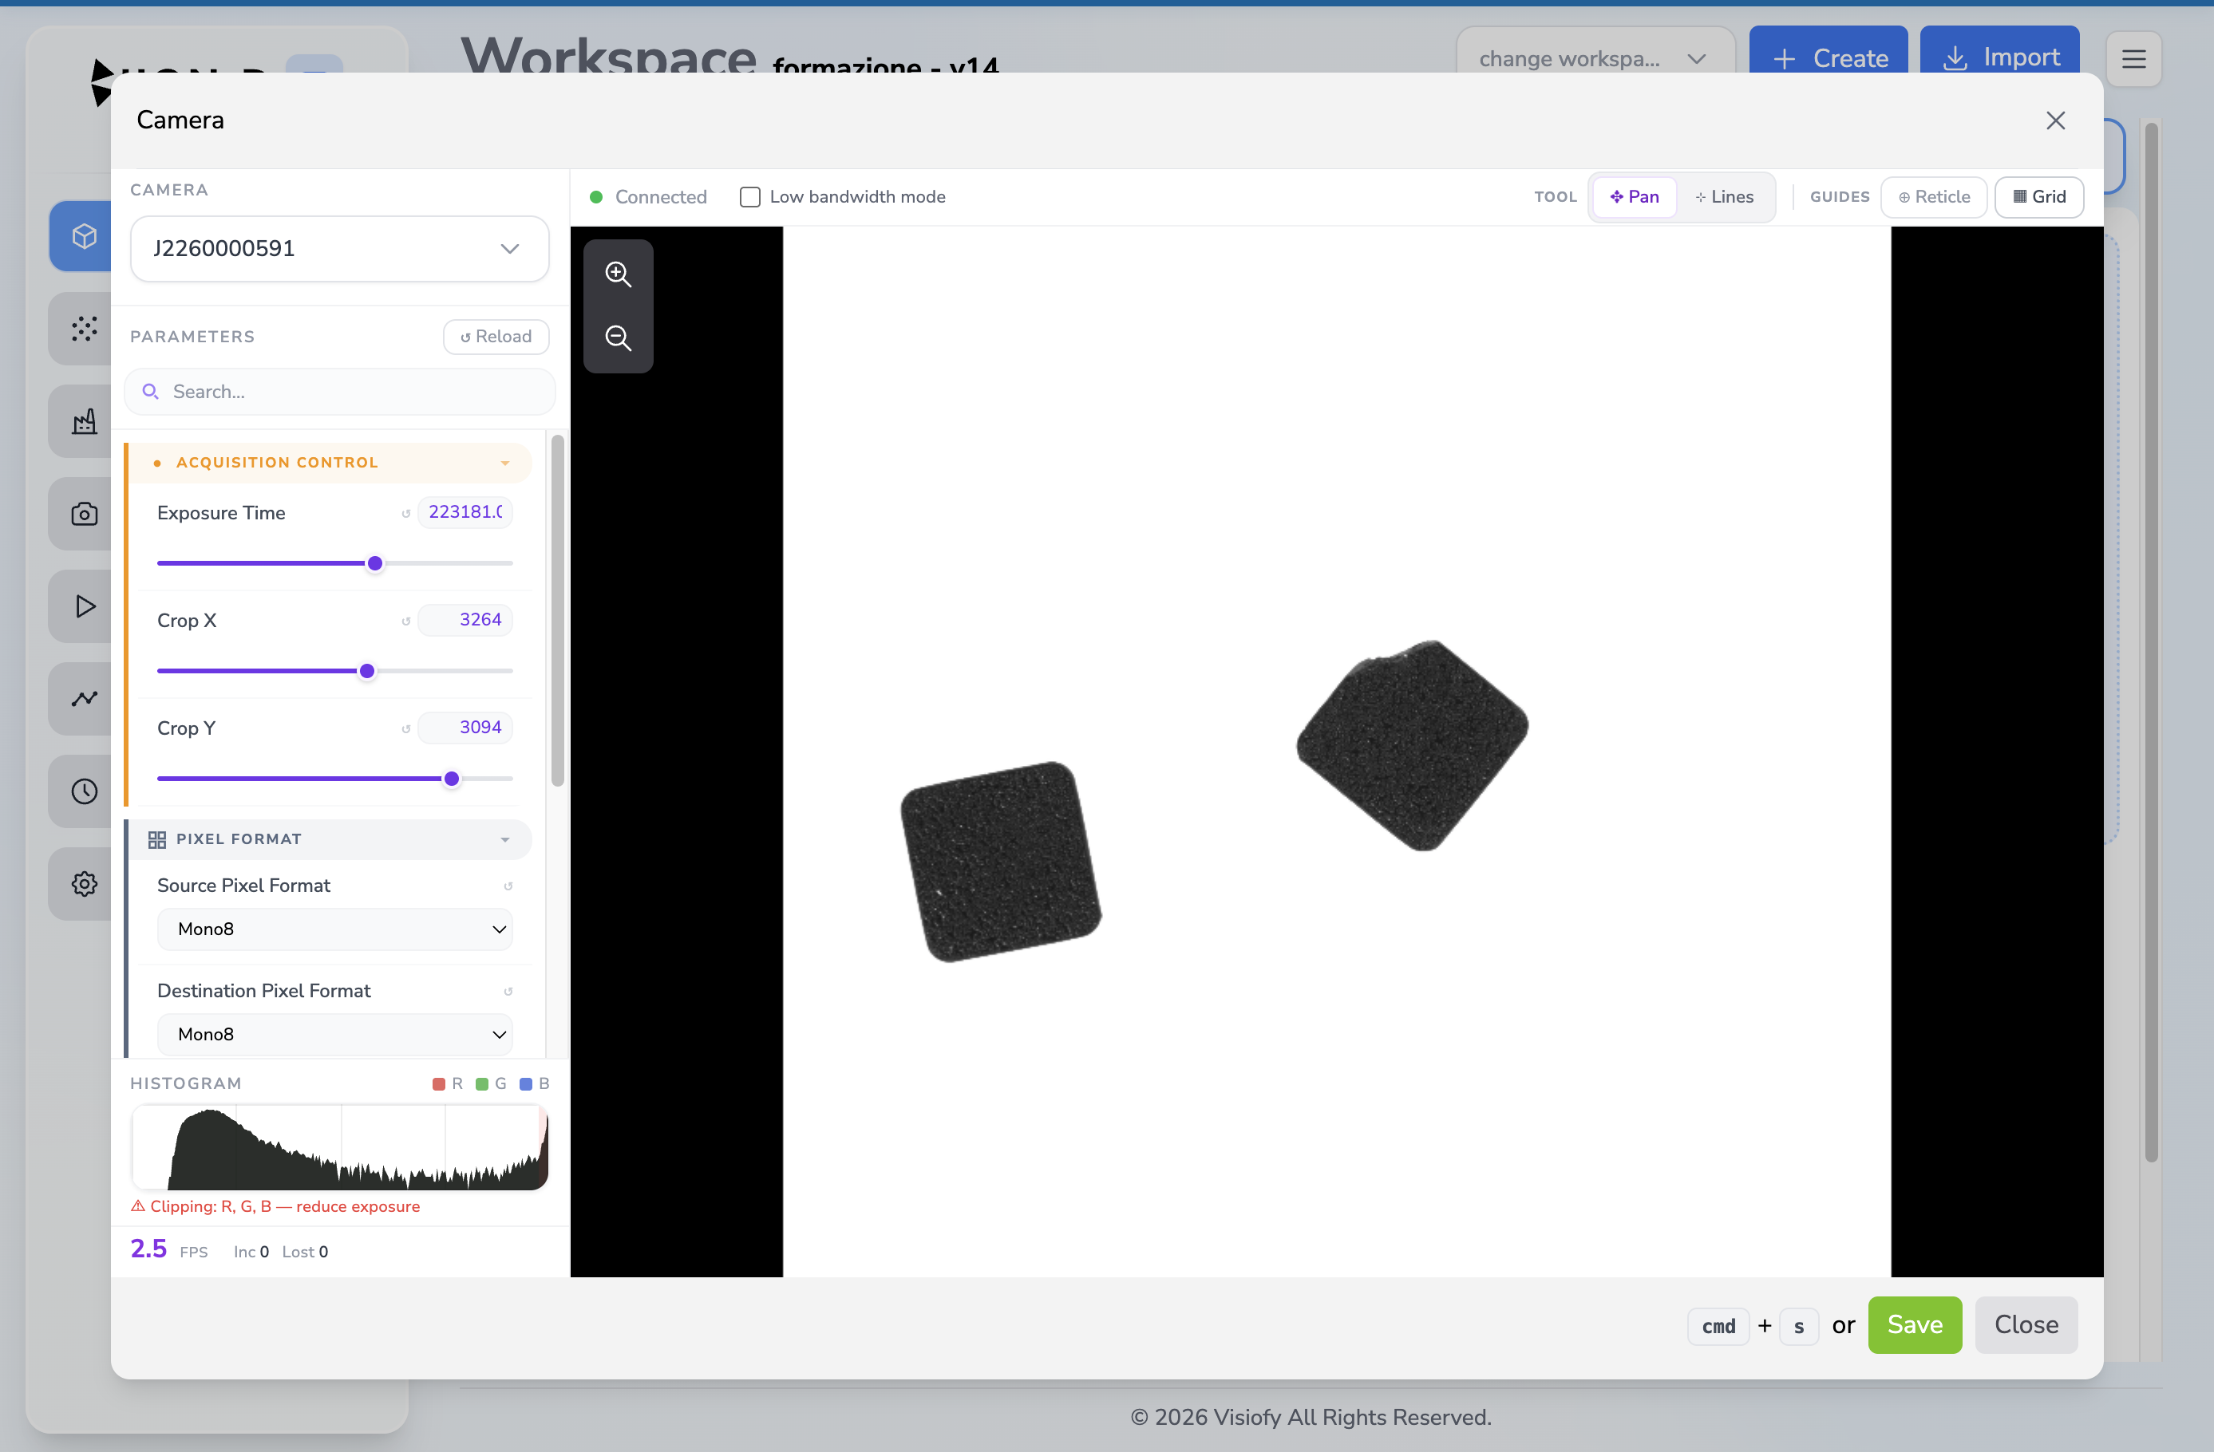Click the Exposure Time value field
The width and height of the screenshot is (2214, 1452).
click(x=465, y=512)
